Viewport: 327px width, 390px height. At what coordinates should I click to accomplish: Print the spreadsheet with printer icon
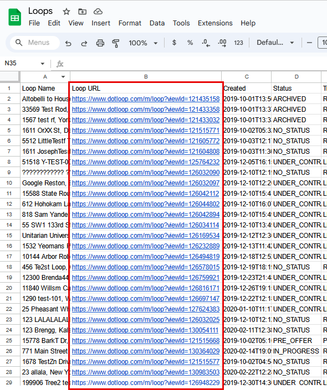click(100, 43)
